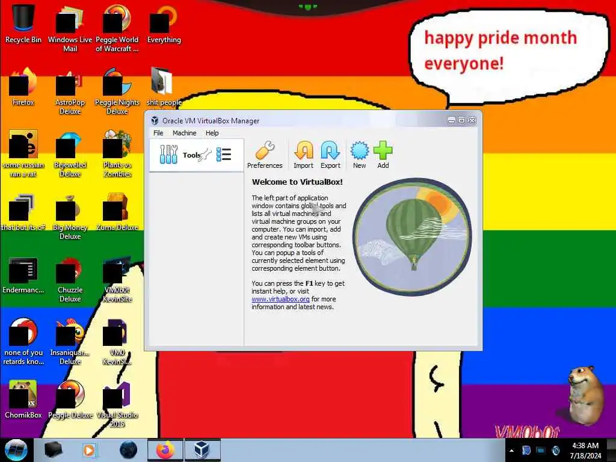This screenshot has width=616, height=462.
Task: Show hidden system tray icons
Action: point(511,451)
